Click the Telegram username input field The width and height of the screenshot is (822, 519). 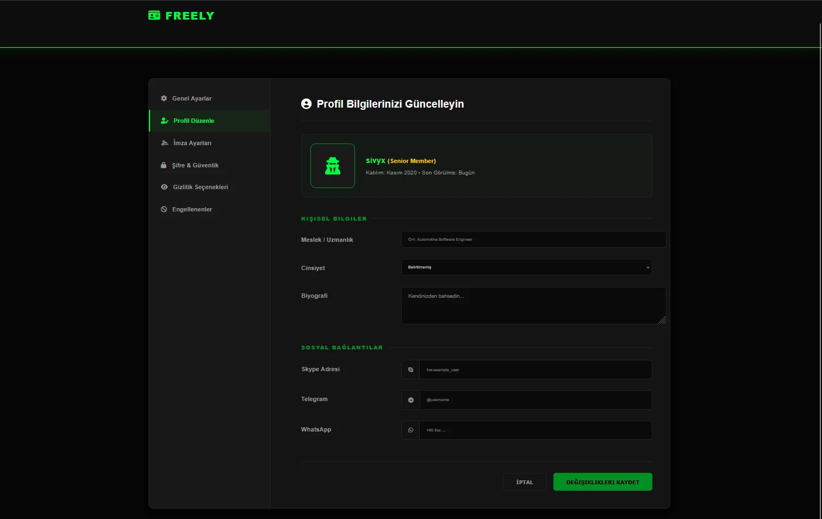pos(535,400)
